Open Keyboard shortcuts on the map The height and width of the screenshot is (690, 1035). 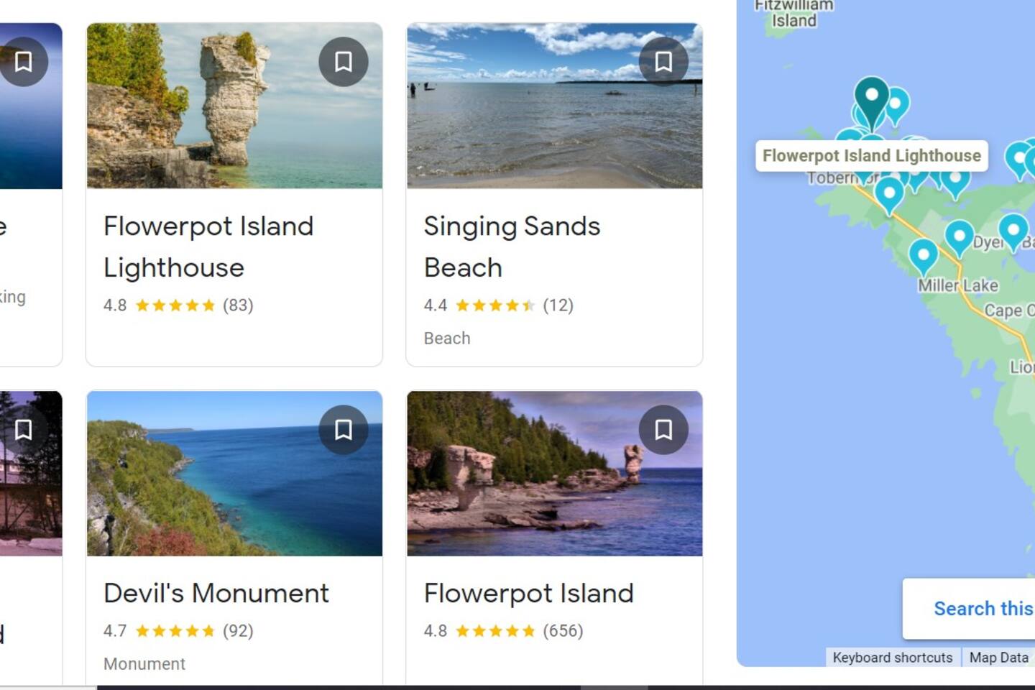coord(892,657)
